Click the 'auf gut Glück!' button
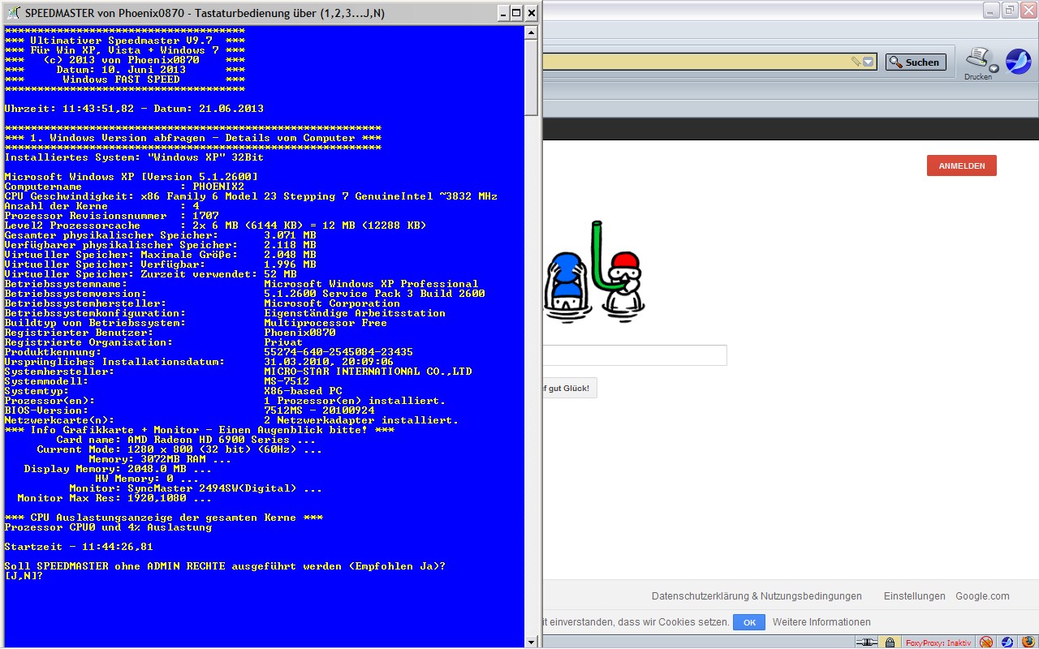The width and height of the screenshot is (1039, 649). click(571, 388)
